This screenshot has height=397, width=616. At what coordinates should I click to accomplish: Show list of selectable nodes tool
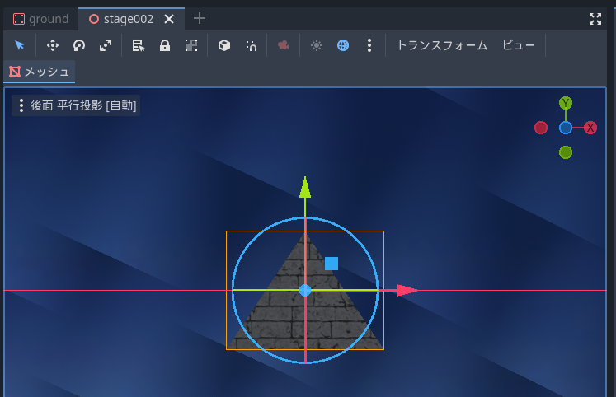tap(139, 45)
